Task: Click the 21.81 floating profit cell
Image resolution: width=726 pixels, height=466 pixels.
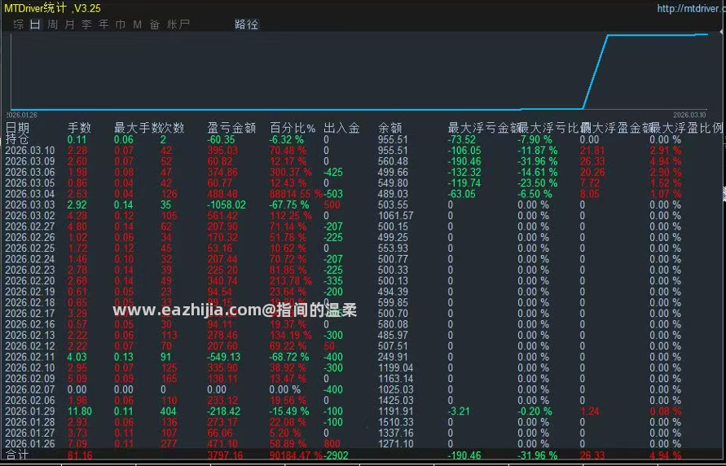Action: [x=592, y=151]
